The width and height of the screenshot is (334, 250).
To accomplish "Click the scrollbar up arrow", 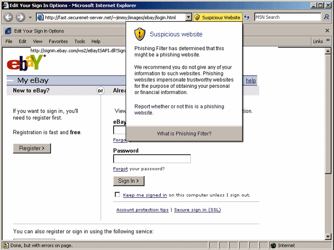I will pyautogui.click(x=328, y=51).
